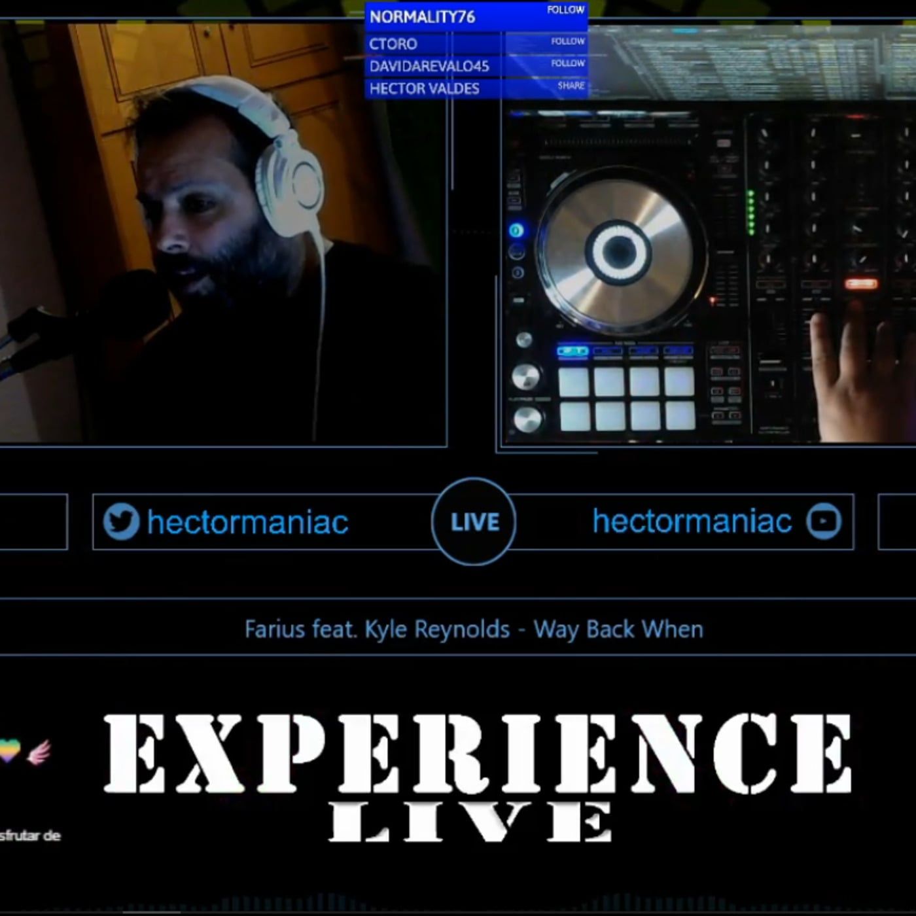916x916 pixels.
Task: Toggle the glowing red button on the mixer channel
Action: (860, 283)
